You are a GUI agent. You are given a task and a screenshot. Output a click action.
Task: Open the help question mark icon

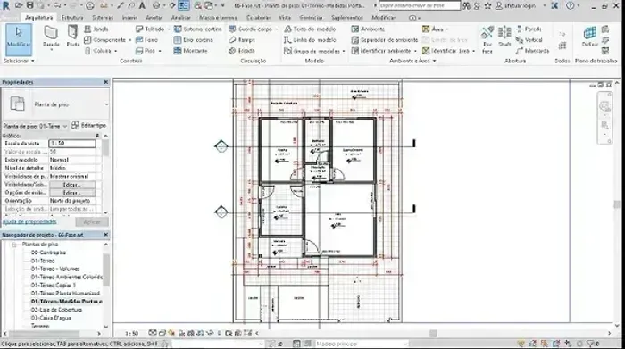(x=571, y=5)
